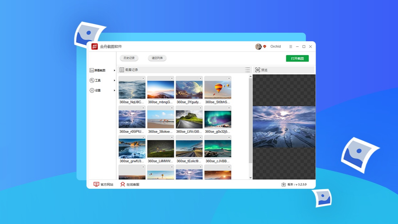Click the red VIP diamond badge
The width and height of the screenshot is (398, 224).
click(x=265, y=47)
